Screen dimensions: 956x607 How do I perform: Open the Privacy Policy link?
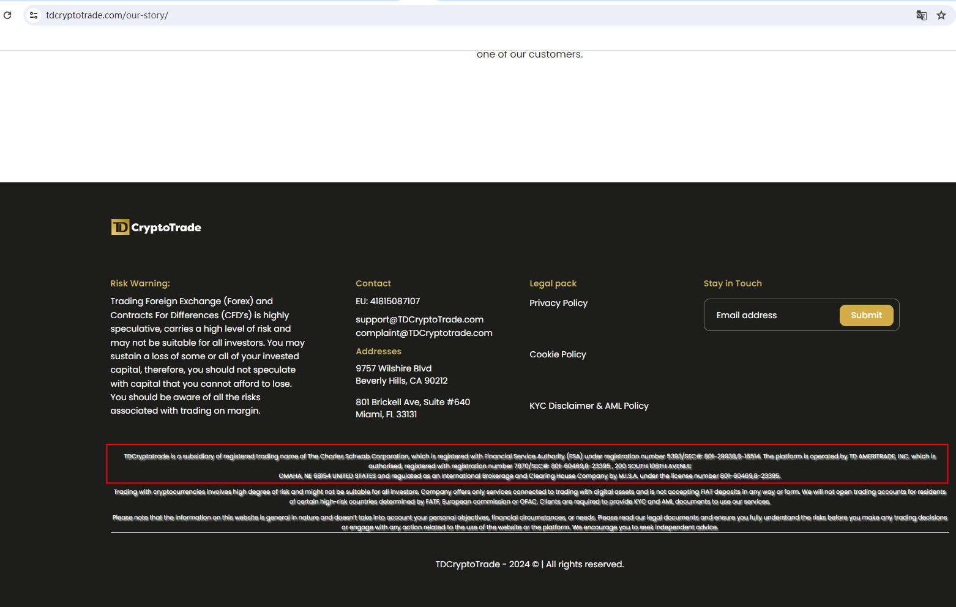tap(558, 303)
